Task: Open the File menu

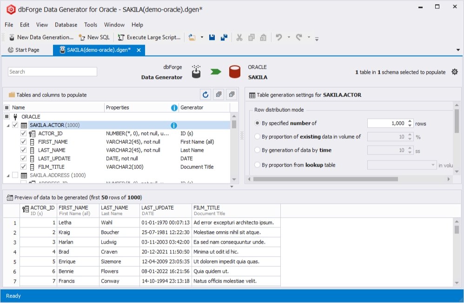Action: (x=9, y=25)
